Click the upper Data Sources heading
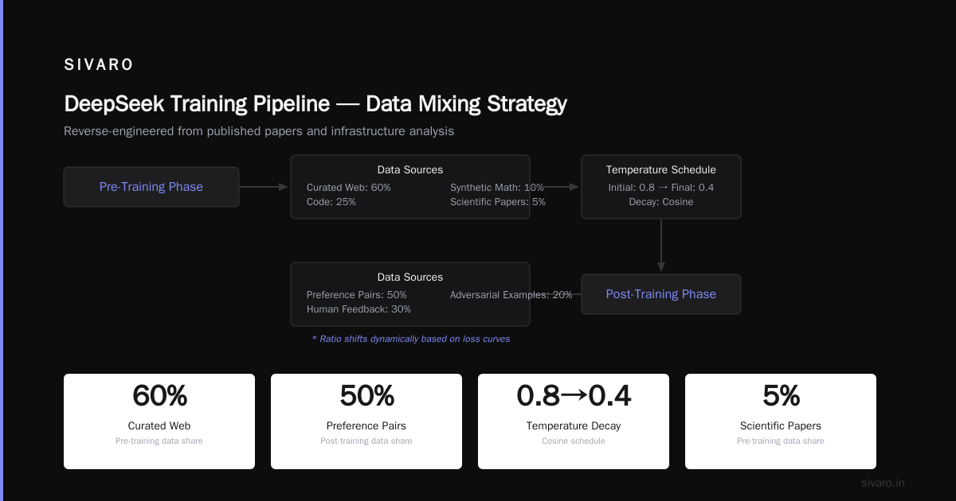The width and height of the screenshot is (956, 501). (x=410, y=169)
